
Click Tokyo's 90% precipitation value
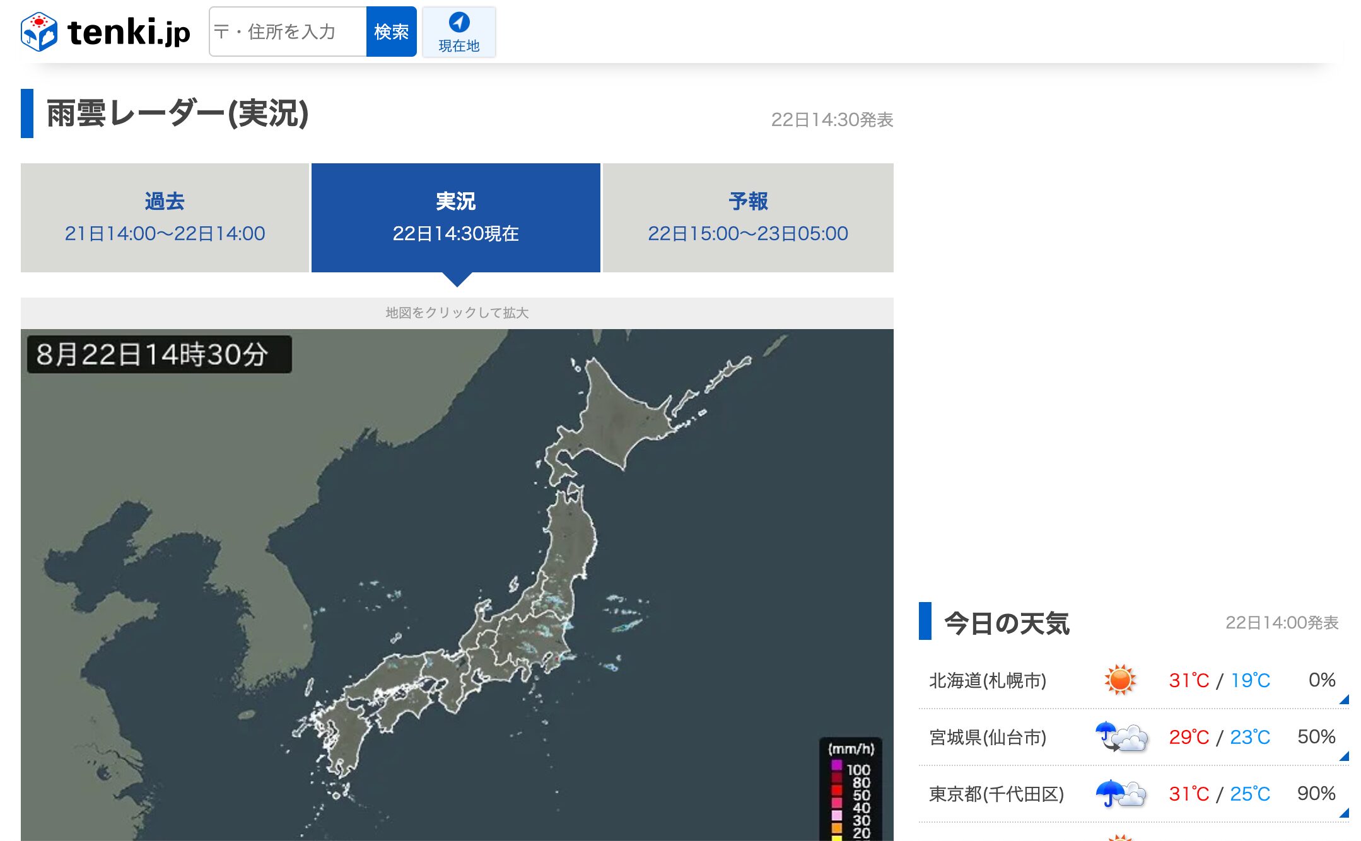click(1316, 793)
